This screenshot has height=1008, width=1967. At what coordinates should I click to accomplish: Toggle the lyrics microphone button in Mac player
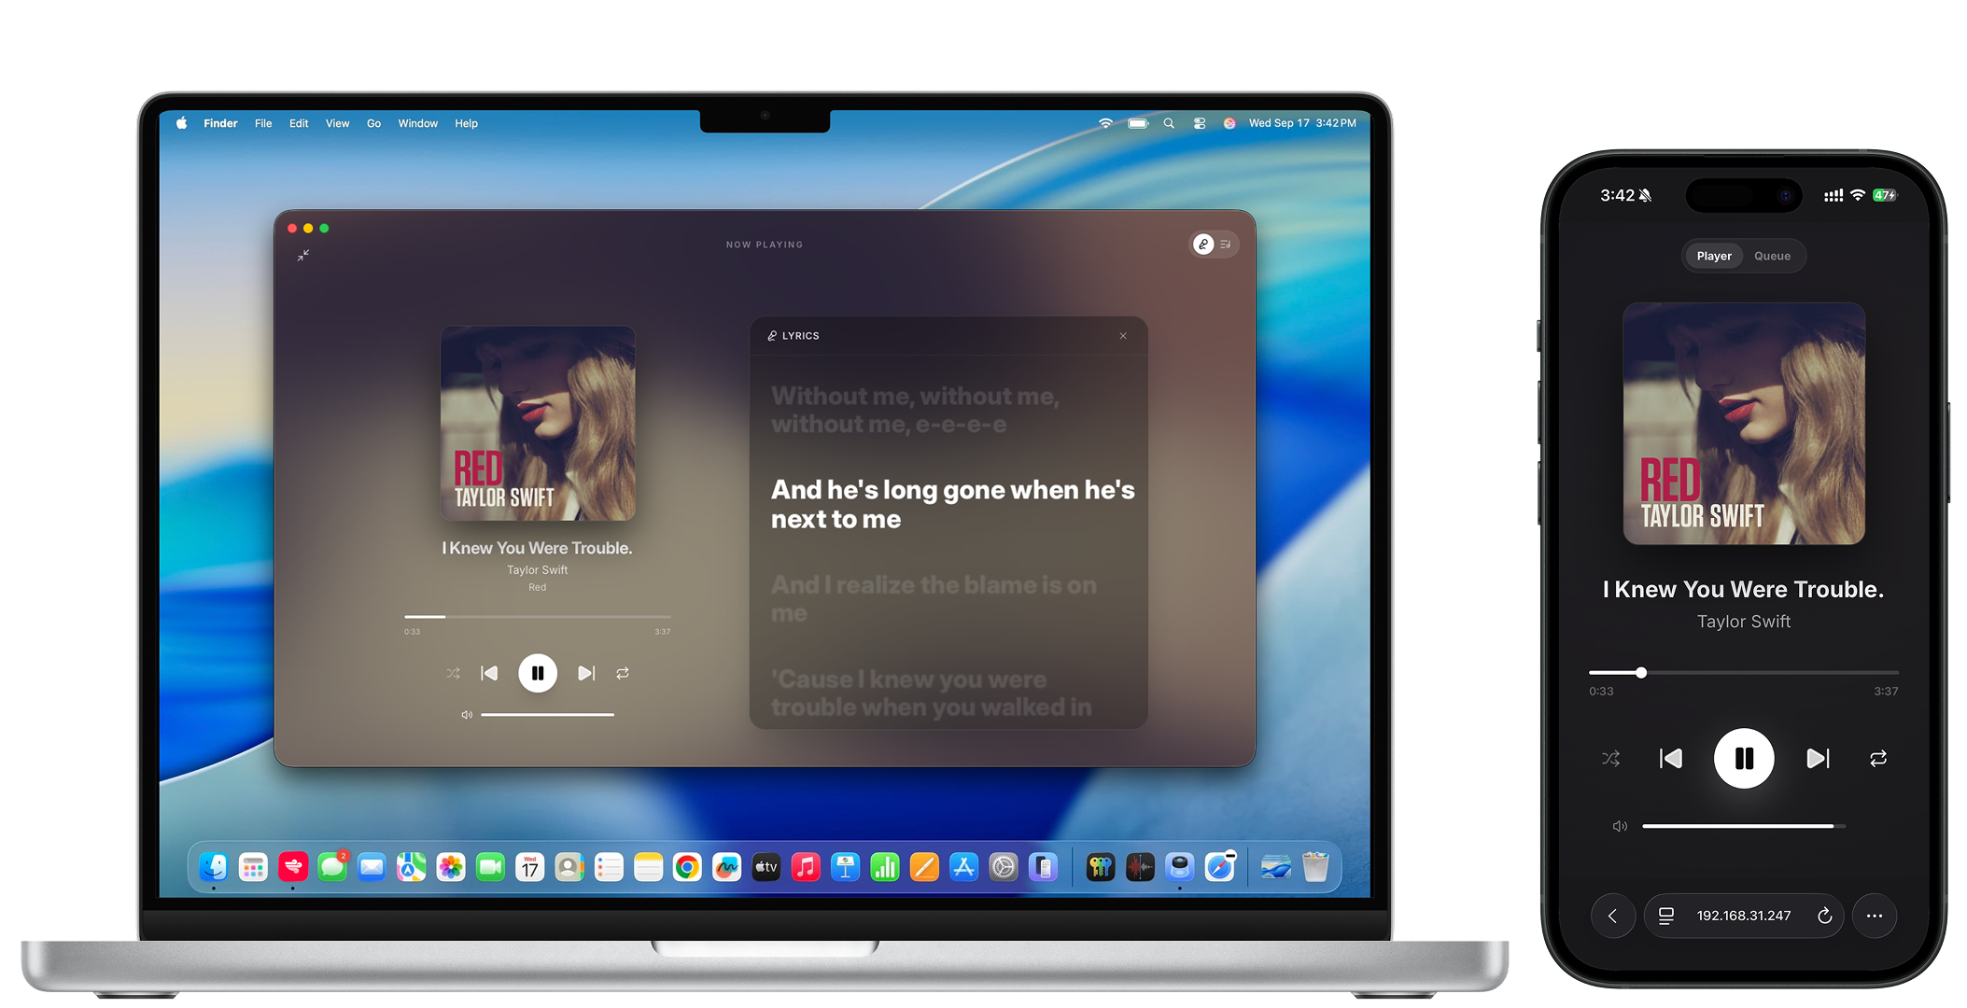(x=1203, y=245)
